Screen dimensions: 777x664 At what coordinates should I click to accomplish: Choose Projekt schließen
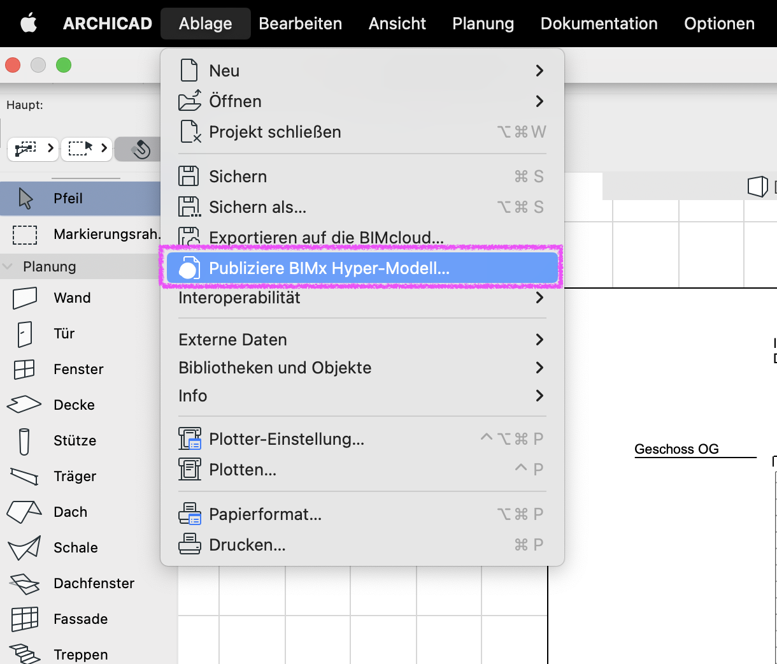point(362,132)
